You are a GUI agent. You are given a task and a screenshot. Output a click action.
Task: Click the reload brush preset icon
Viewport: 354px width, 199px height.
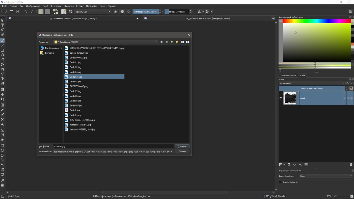point(129,12)
